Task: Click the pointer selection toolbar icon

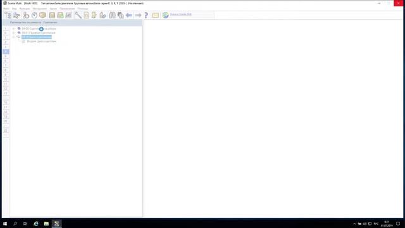Action: click(x=17, y=15)
